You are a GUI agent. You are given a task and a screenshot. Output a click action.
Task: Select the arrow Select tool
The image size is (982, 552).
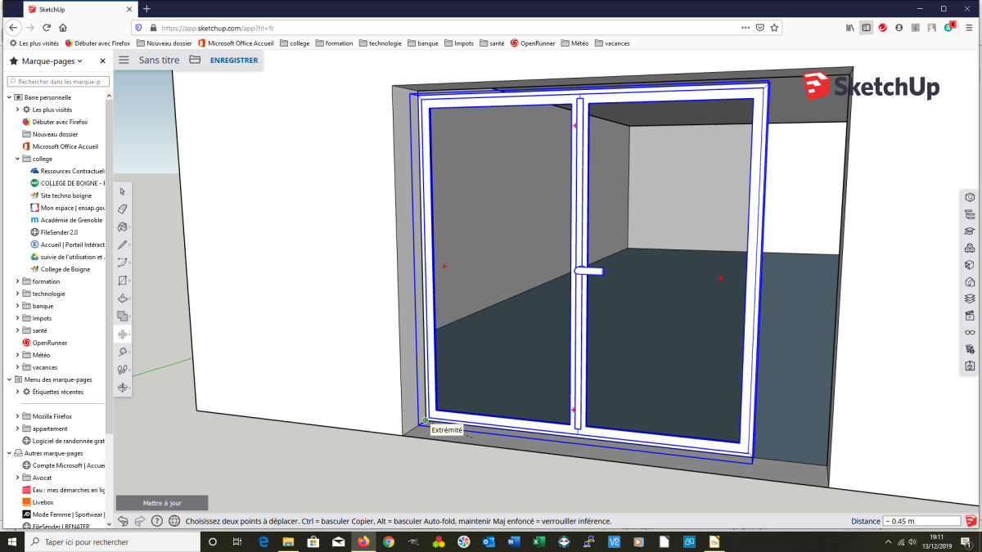(123, 191)
